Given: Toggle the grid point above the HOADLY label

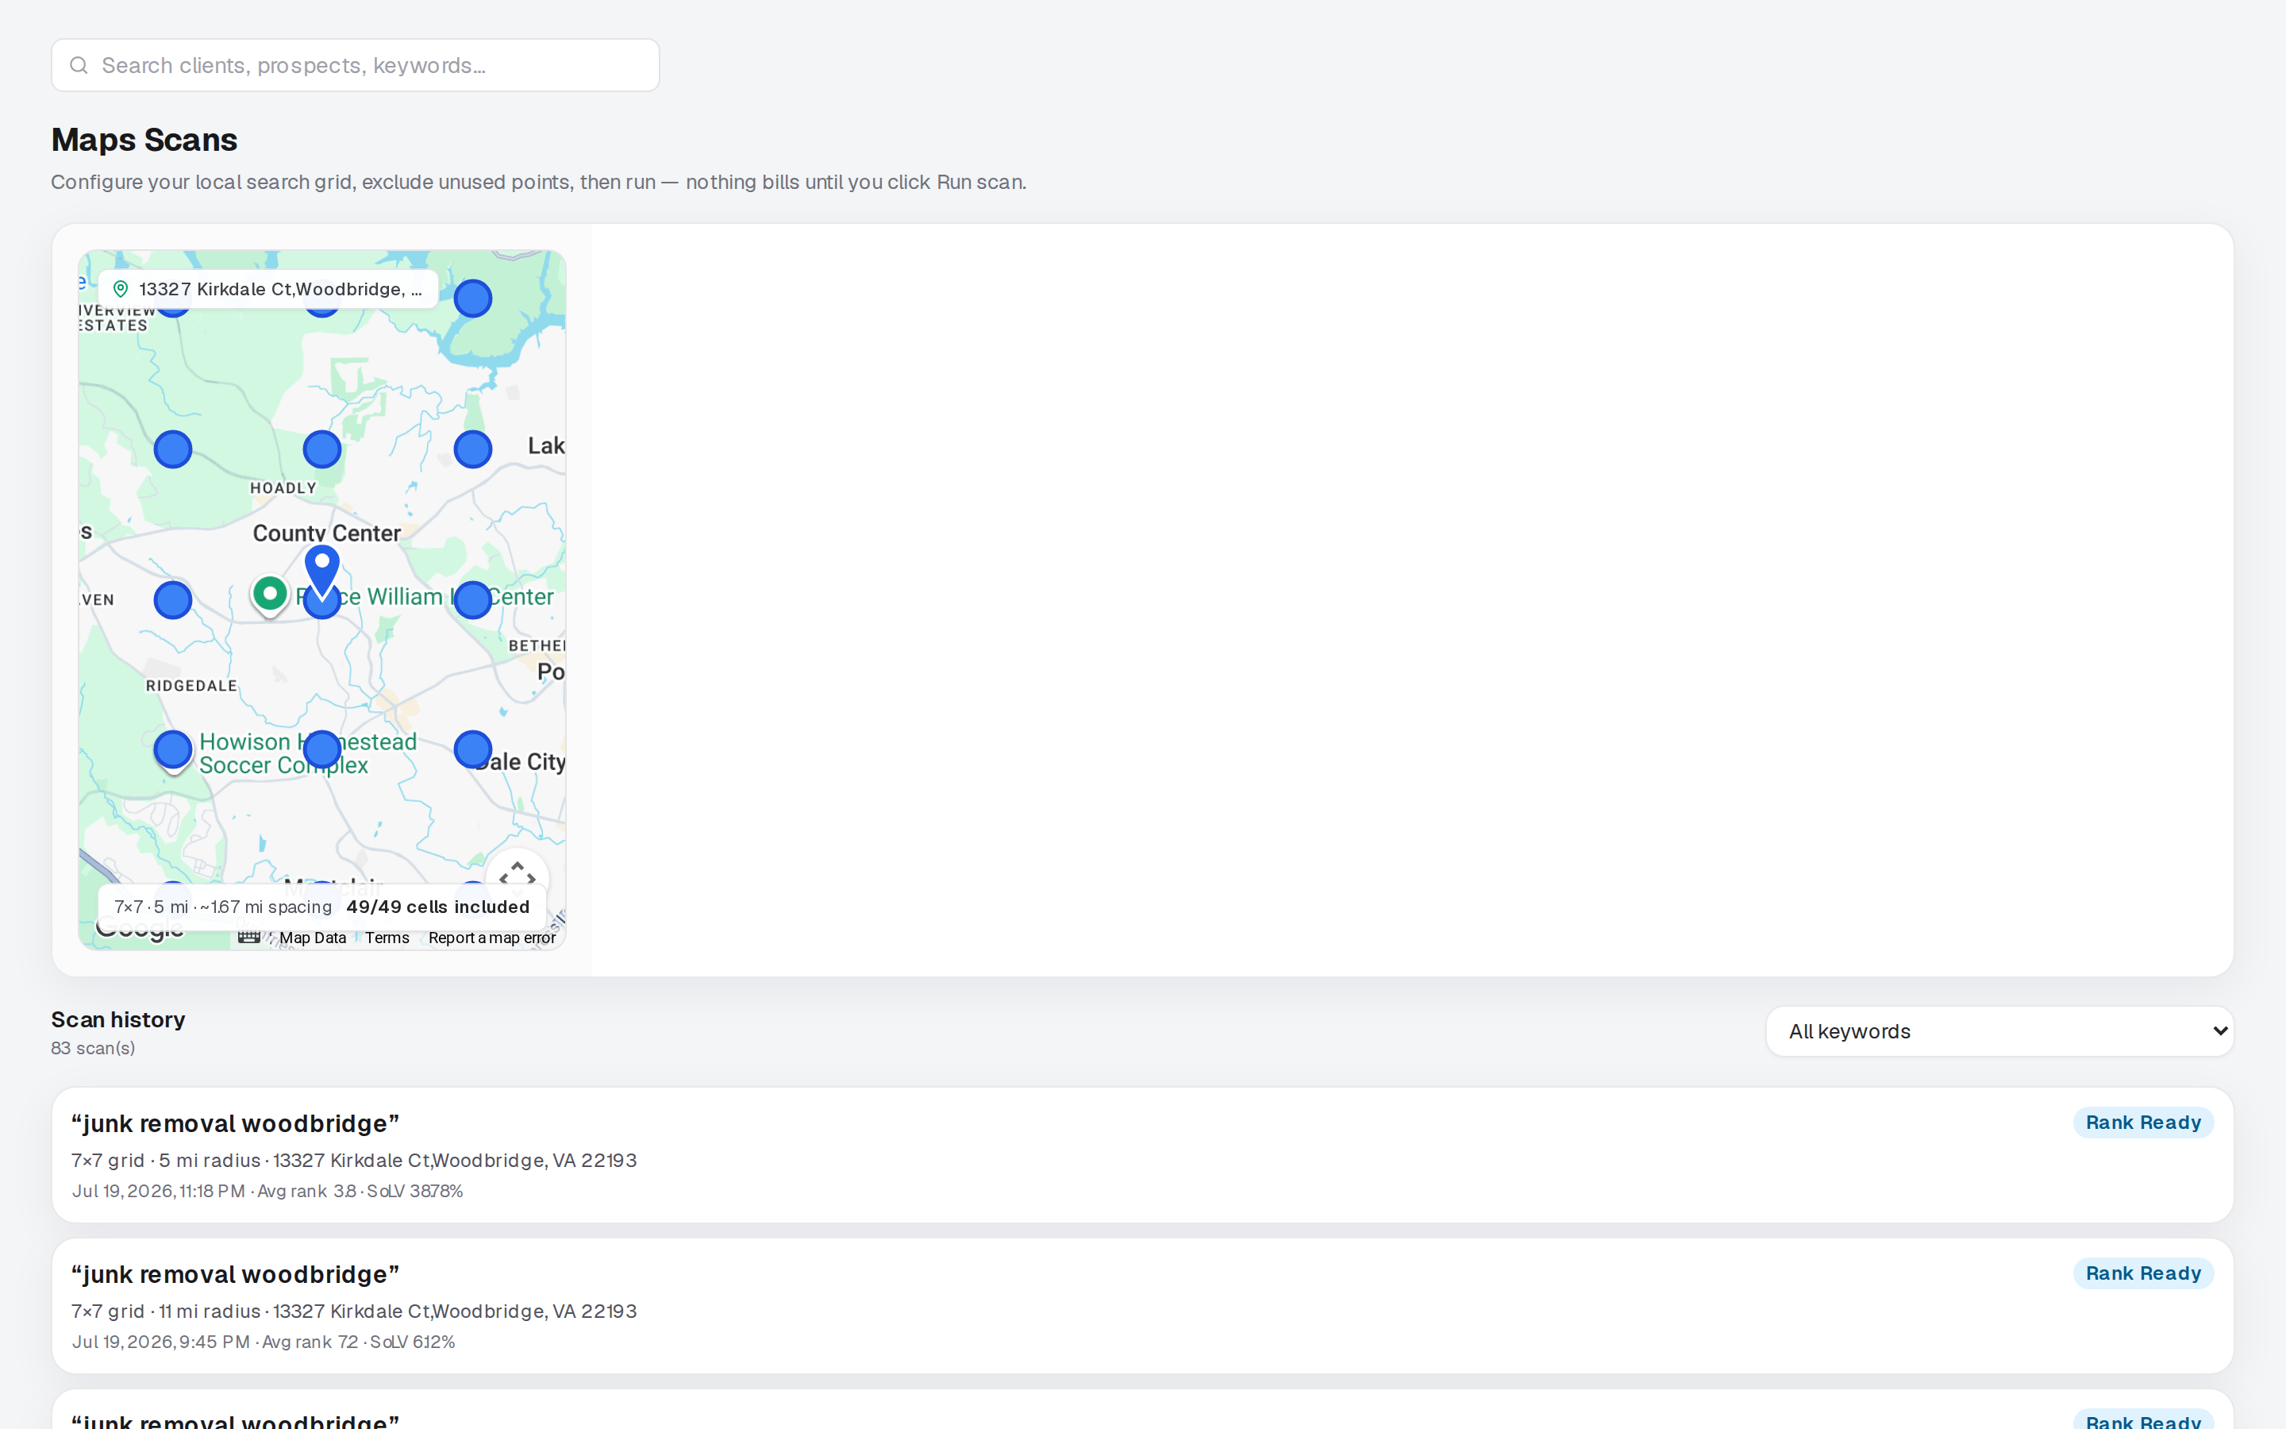Looking at the screenshot, I should [322, 449].
